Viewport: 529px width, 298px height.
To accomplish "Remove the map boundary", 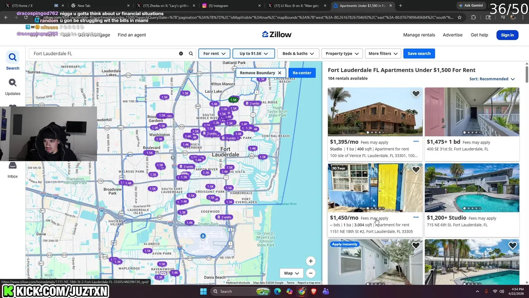I will [x=260, y=73].
